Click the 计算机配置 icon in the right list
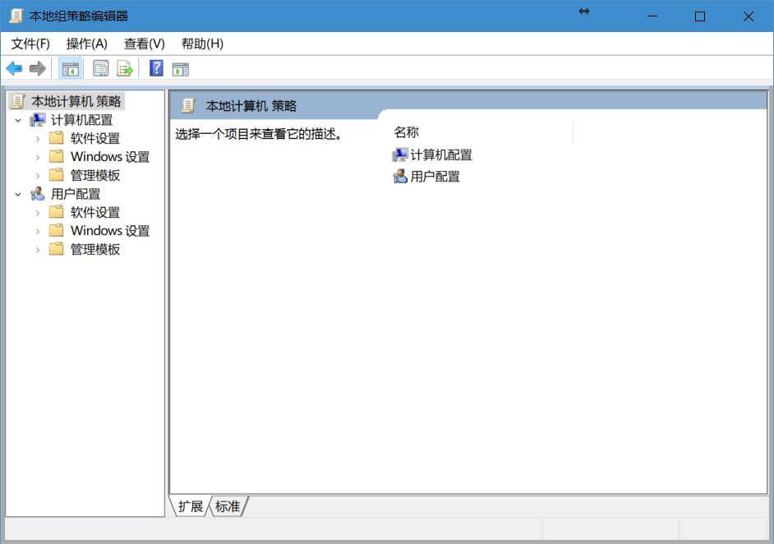 [399, 155]
